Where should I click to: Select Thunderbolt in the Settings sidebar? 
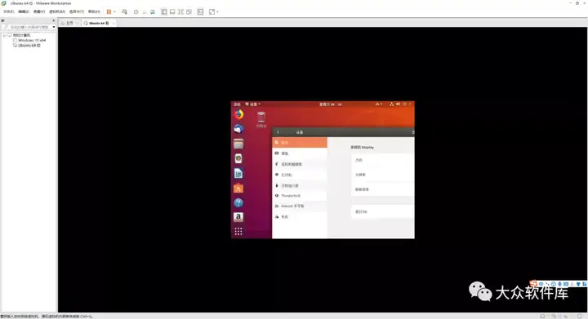click(x=300, y=196)
